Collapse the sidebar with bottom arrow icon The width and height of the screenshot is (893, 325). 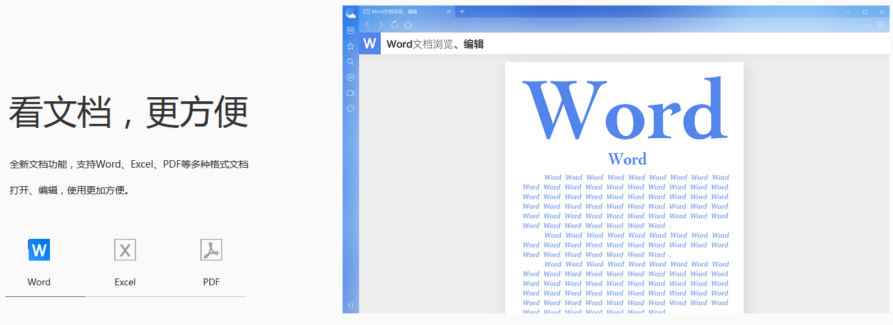[351, 305]
